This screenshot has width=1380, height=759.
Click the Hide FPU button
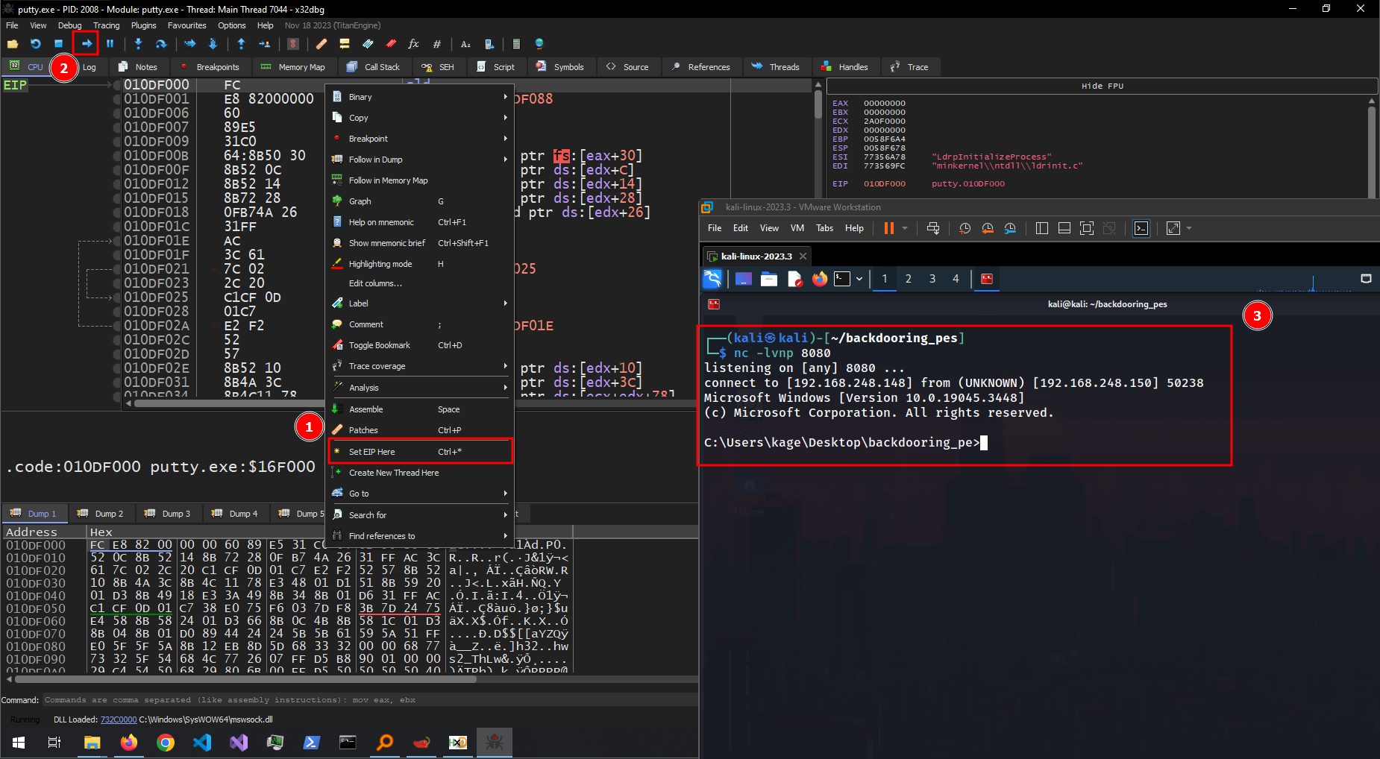[x=1102, y=86]
